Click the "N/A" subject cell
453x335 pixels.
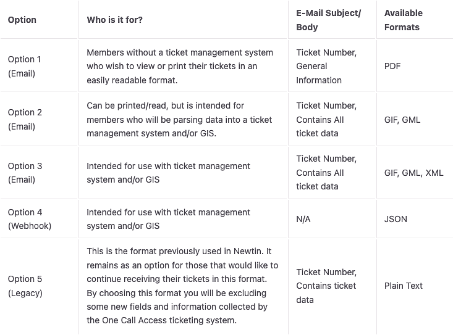click(303, 219)
